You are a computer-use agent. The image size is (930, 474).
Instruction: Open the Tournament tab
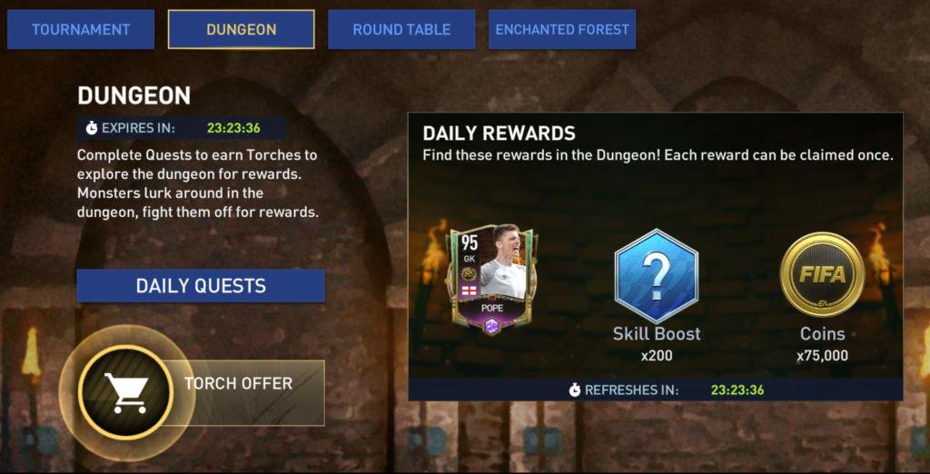pos(81,30)
